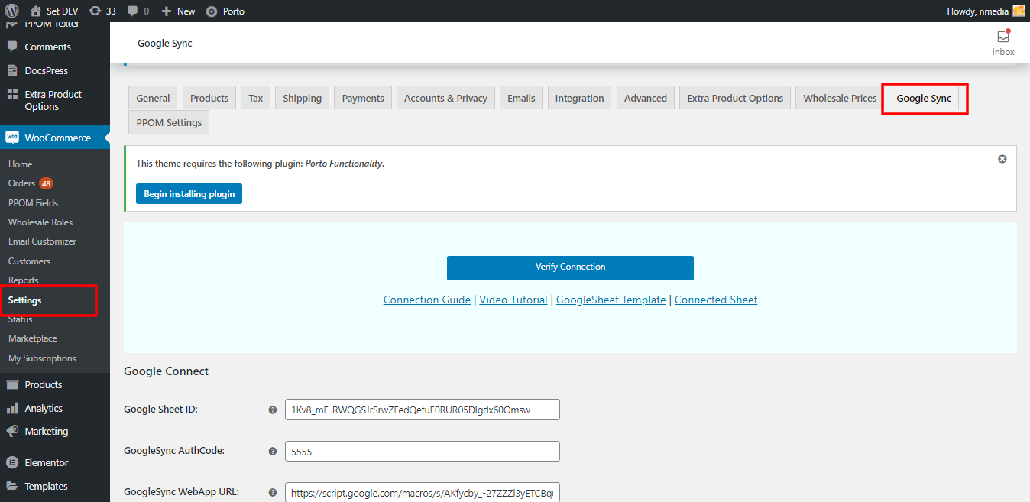
Task: Dismiss the Porto Functionality notice
Action: 1002,159
